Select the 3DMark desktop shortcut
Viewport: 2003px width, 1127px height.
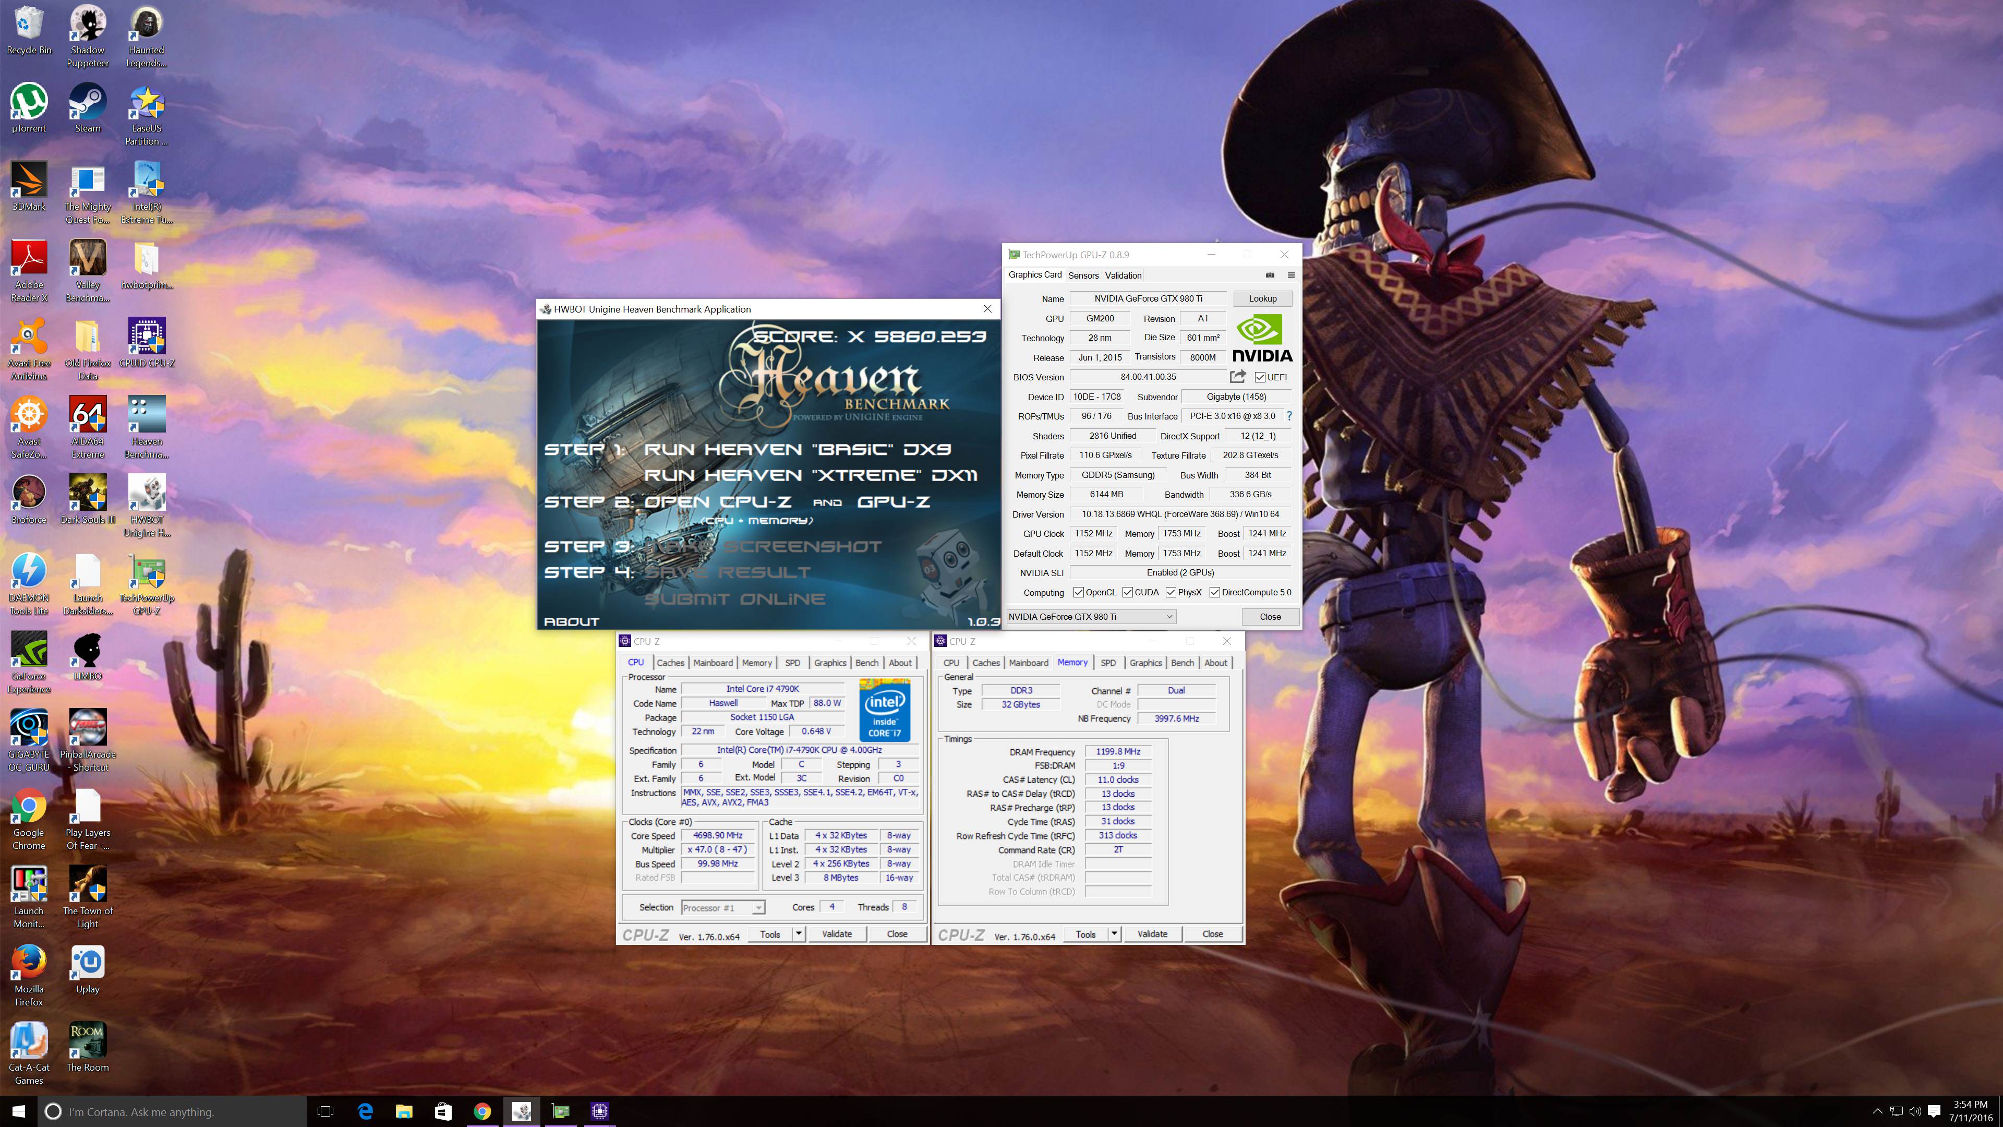[29, 187]
